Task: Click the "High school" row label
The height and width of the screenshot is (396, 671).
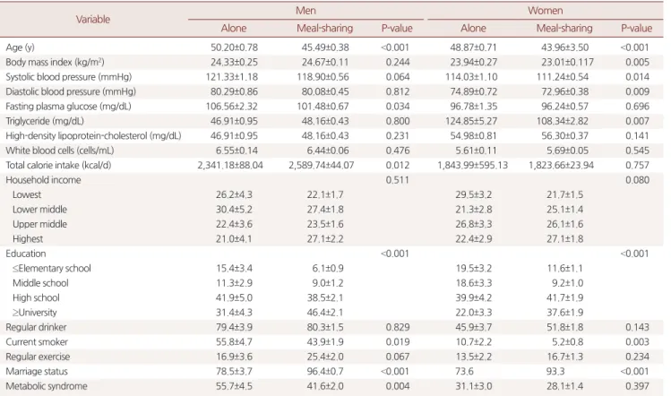Action: (x=36, y=298)
